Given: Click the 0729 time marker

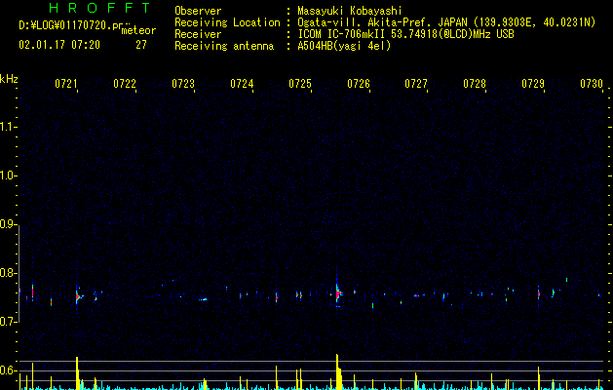Looking at the screenshot, I should point(533,84).
